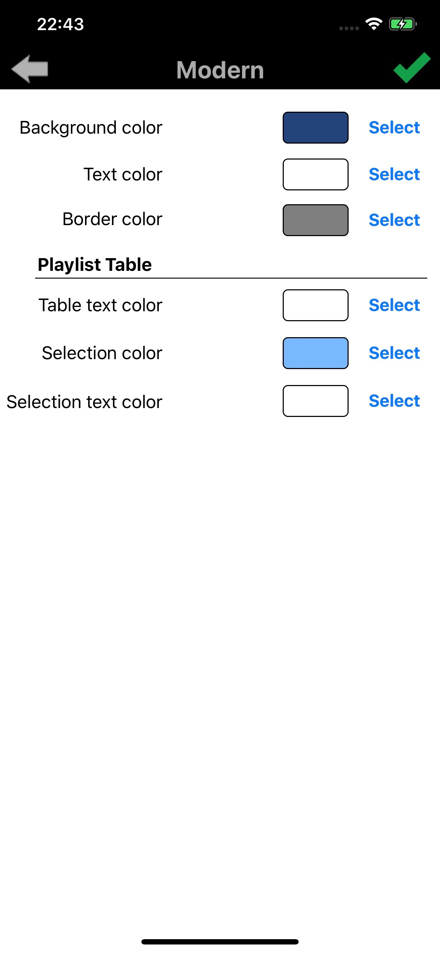The image size is (440, 953).
Task: Click the dark blue Background color swatch
Action: pos(315,128)
